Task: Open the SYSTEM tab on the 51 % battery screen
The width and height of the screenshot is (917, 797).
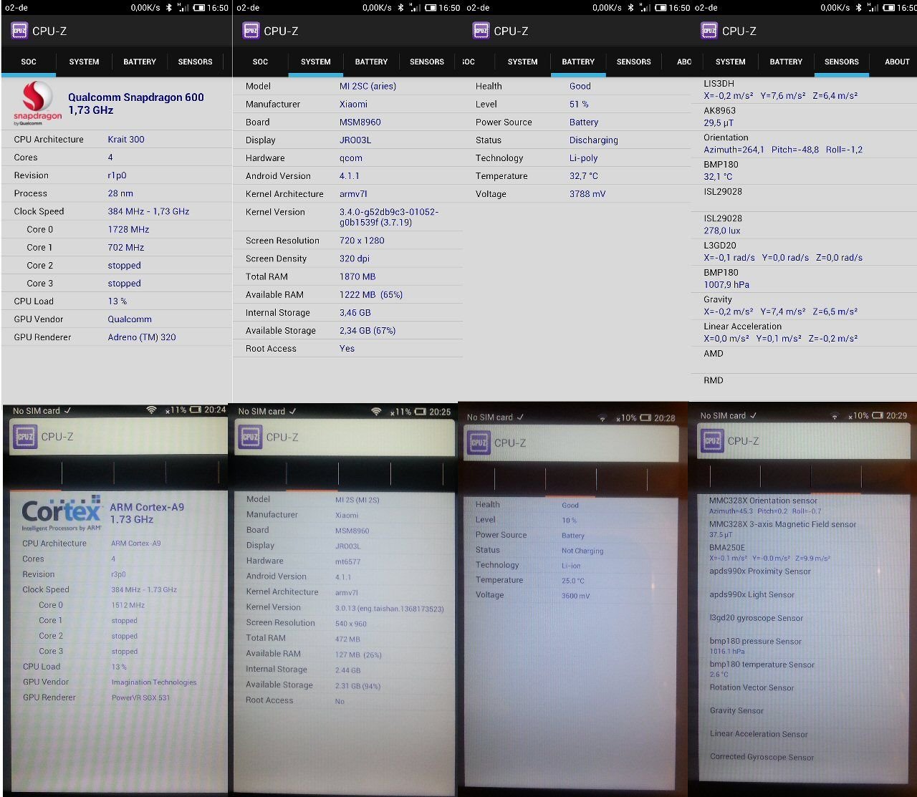Action: pyautogui.click(x=522, y=62)
